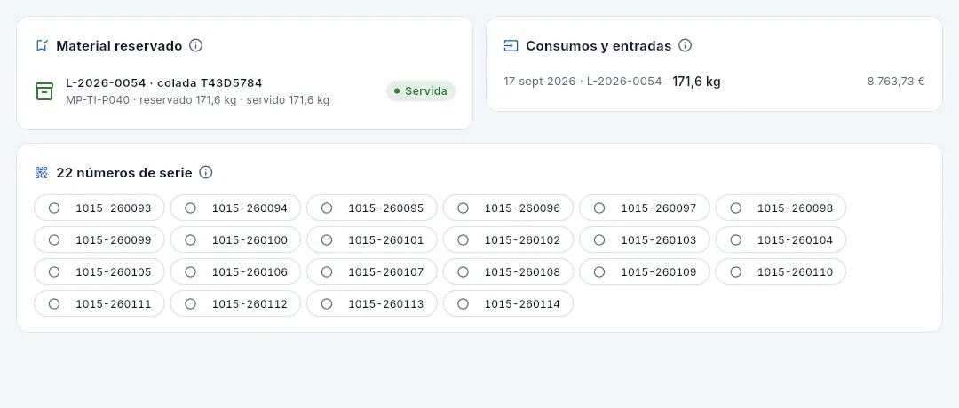
Task: Click the info icon next to Material reservado
Action: click(195, 45)
